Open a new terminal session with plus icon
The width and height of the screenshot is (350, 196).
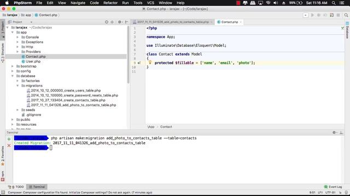[x=9, y=139]
